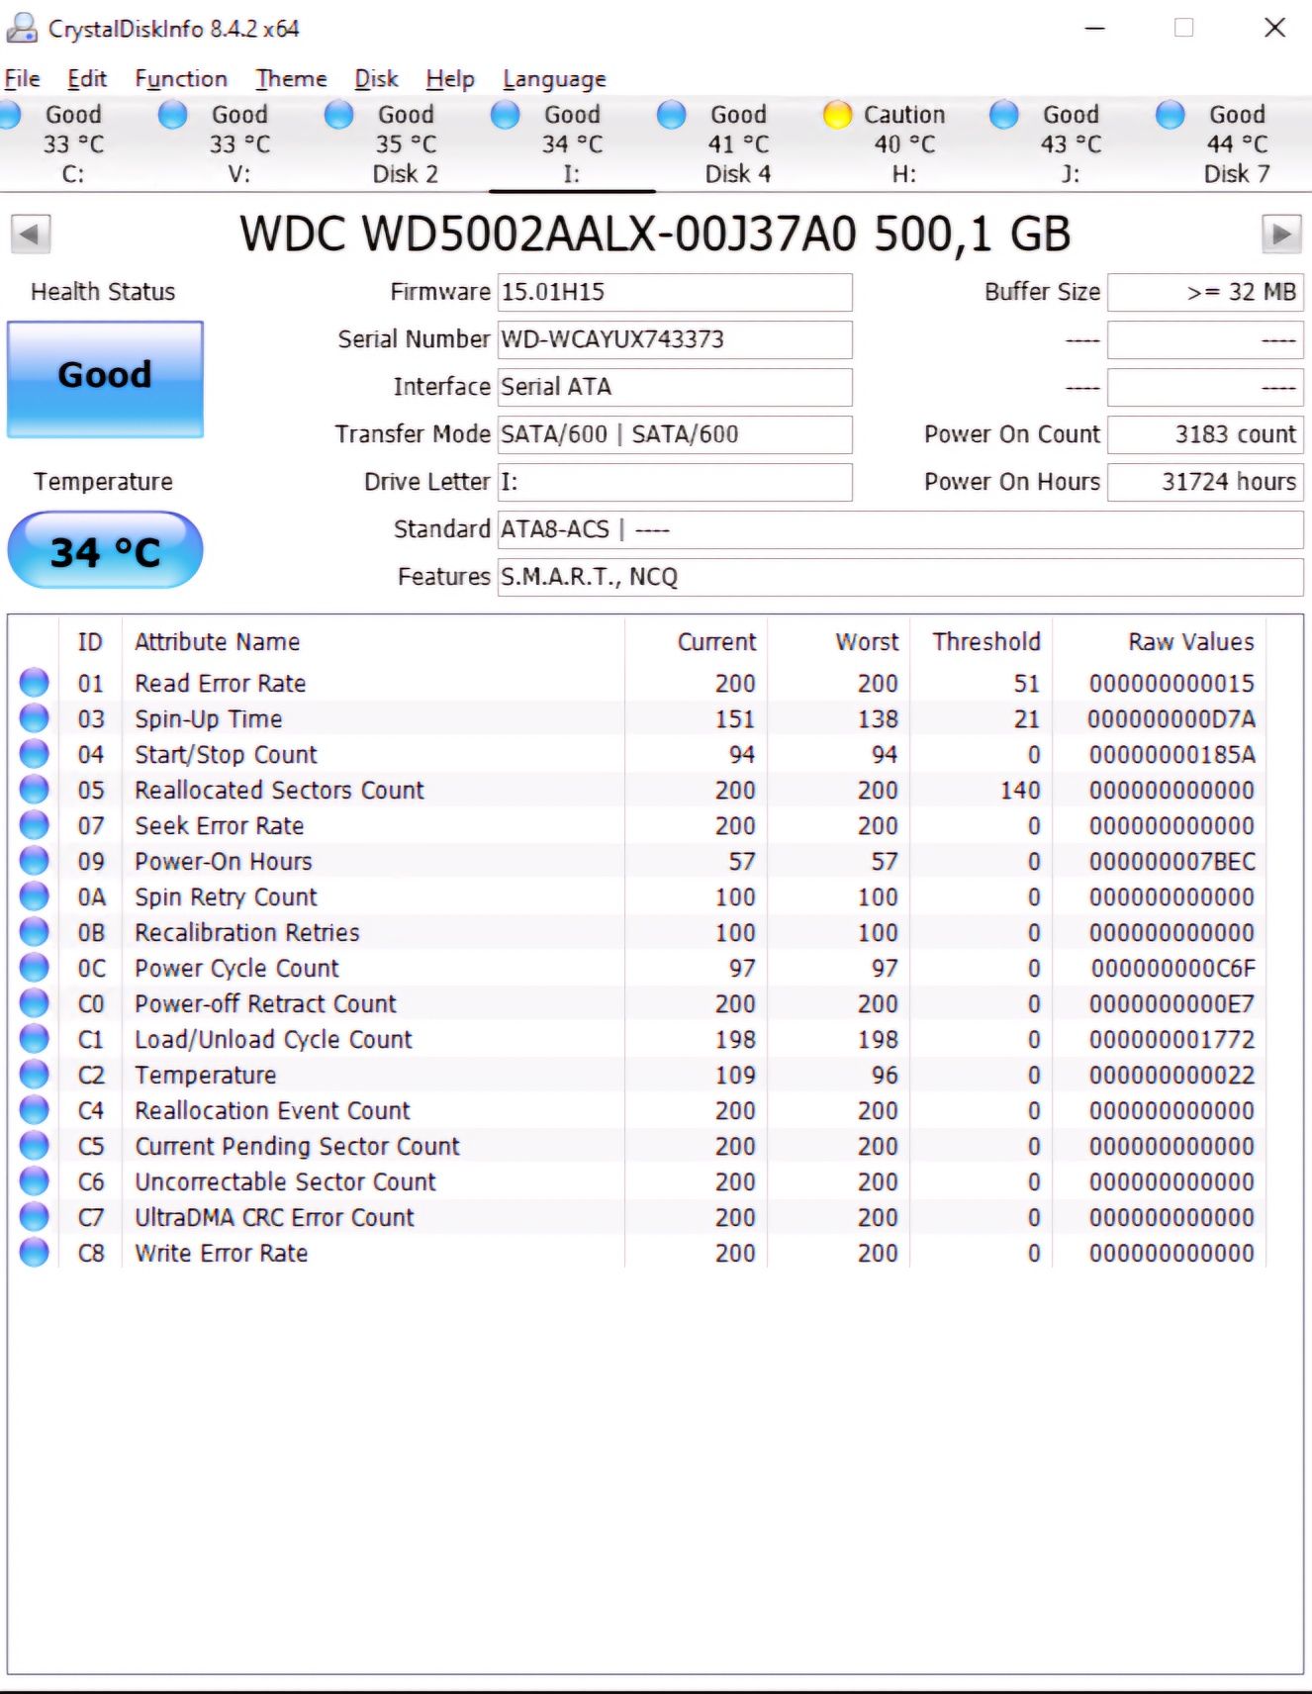Click the yellow Caution status icon
The height and width of the screenshot is (1694, 1312).
click(837, 115)
